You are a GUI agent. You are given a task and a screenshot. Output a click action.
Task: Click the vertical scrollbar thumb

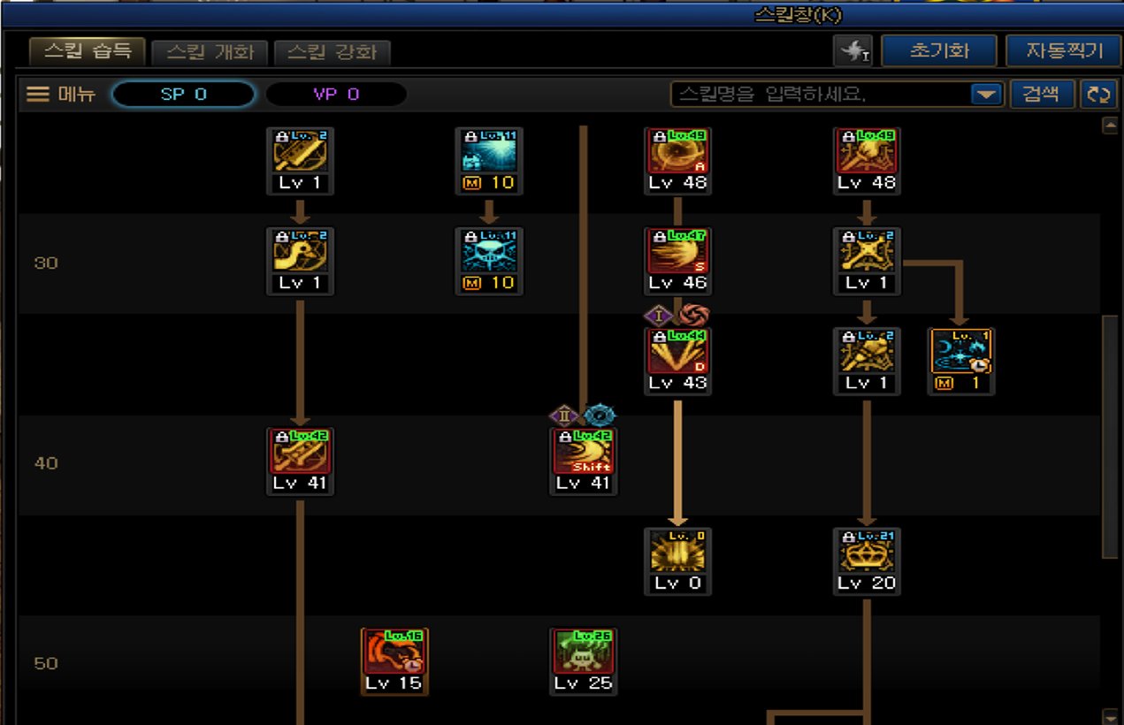click(1111, 437)
